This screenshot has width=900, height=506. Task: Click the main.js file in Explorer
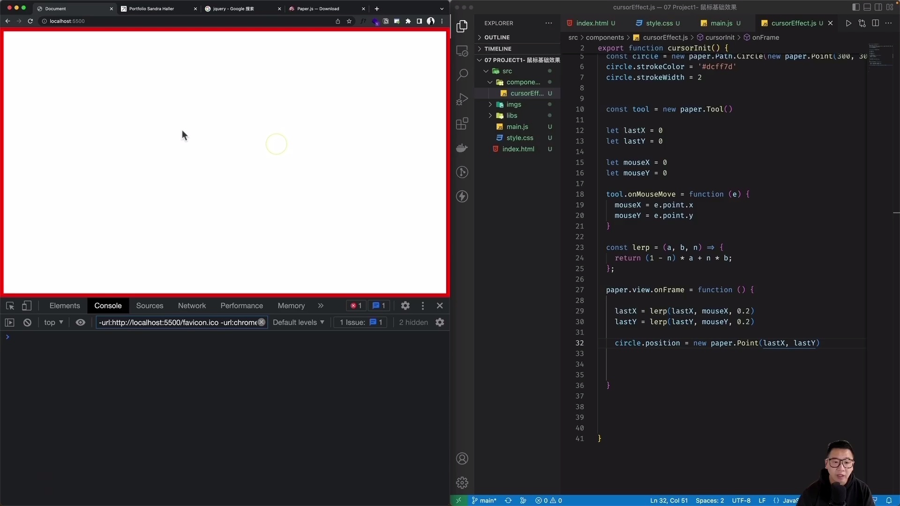click(x=517, y=126)
